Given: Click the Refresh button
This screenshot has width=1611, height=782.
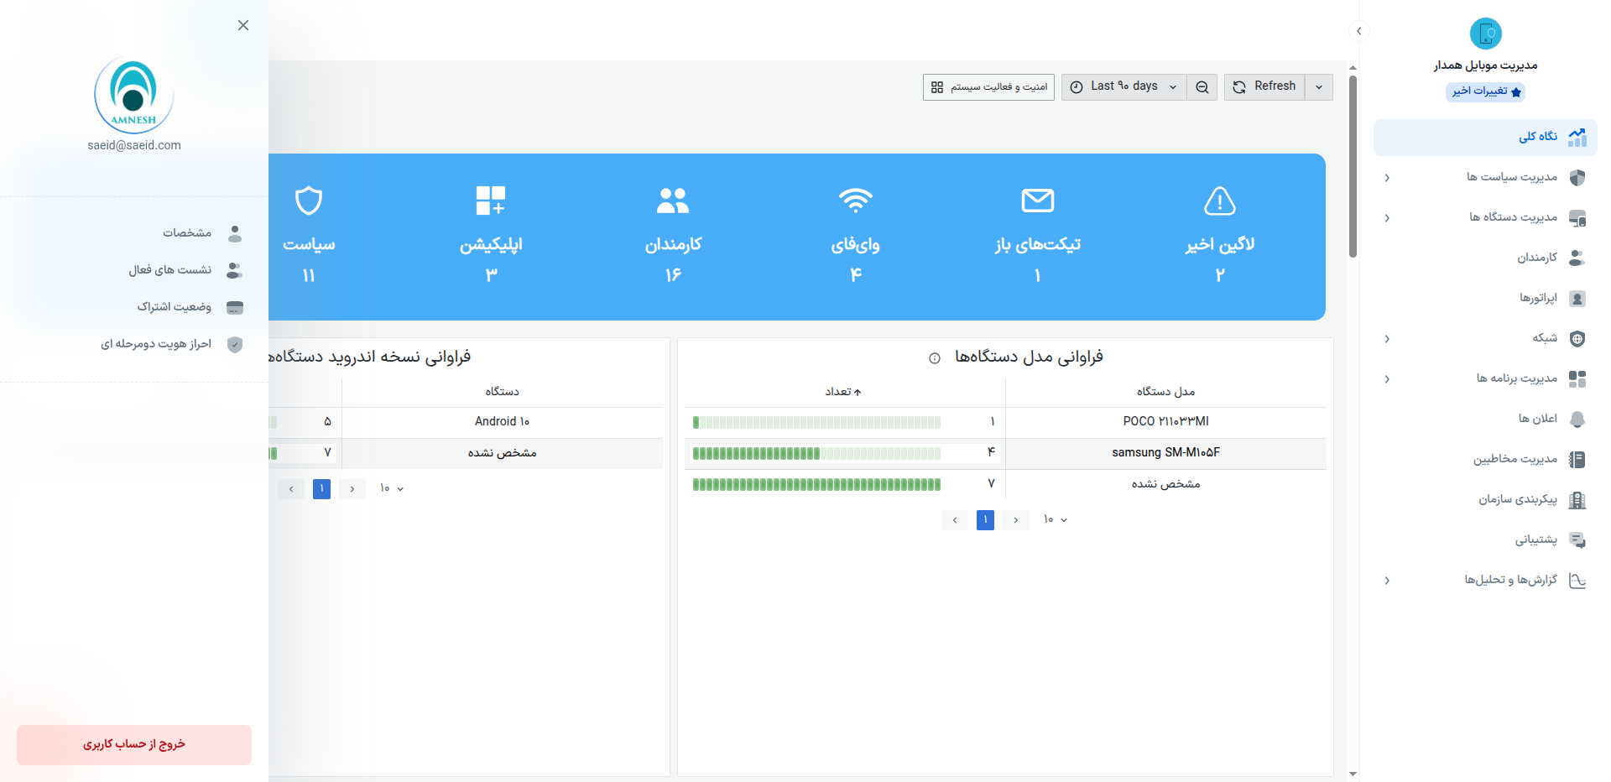Looking at the screenshot, I should coord(1264,86).
